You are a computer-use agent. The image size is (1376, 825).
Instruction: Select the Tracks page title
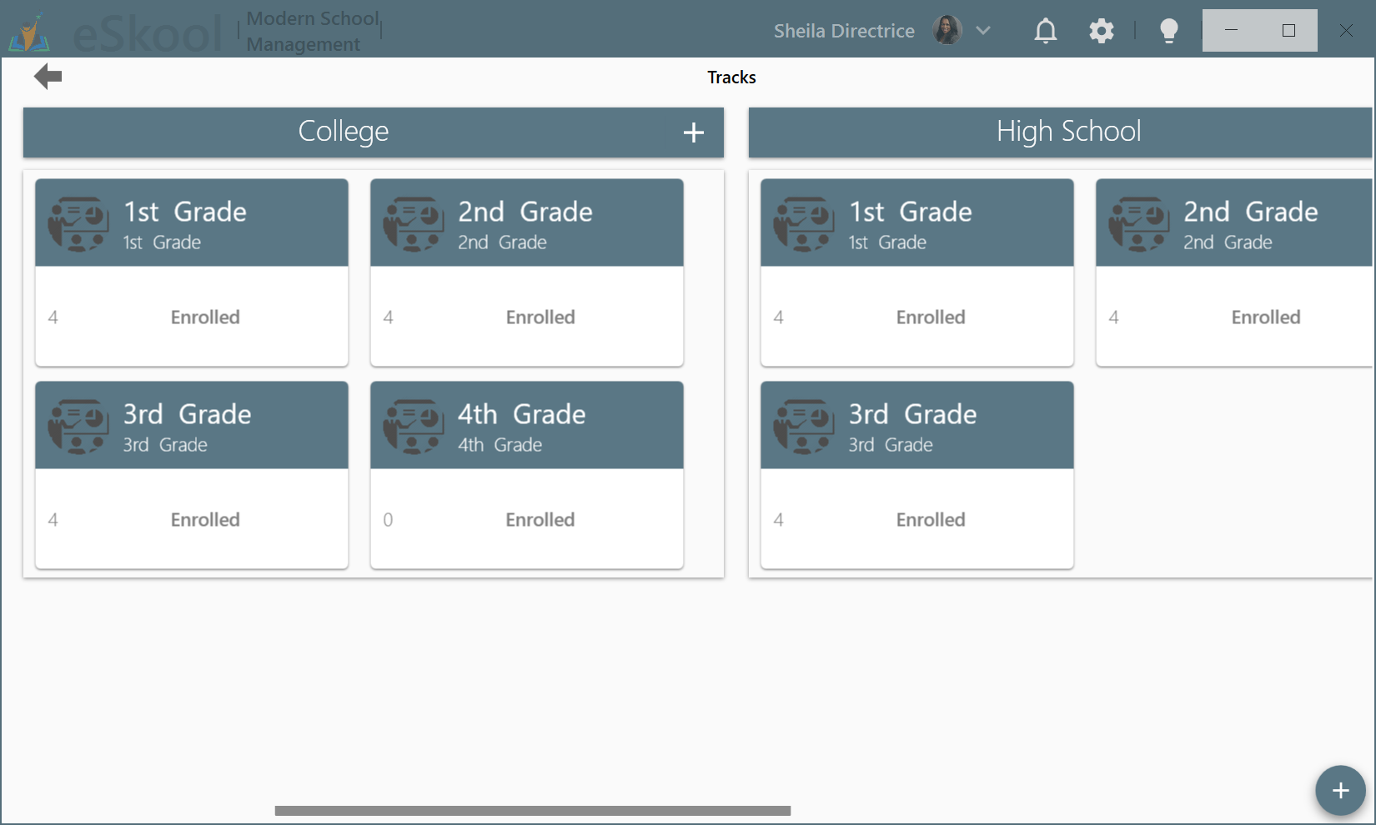[x=731, y=77]
